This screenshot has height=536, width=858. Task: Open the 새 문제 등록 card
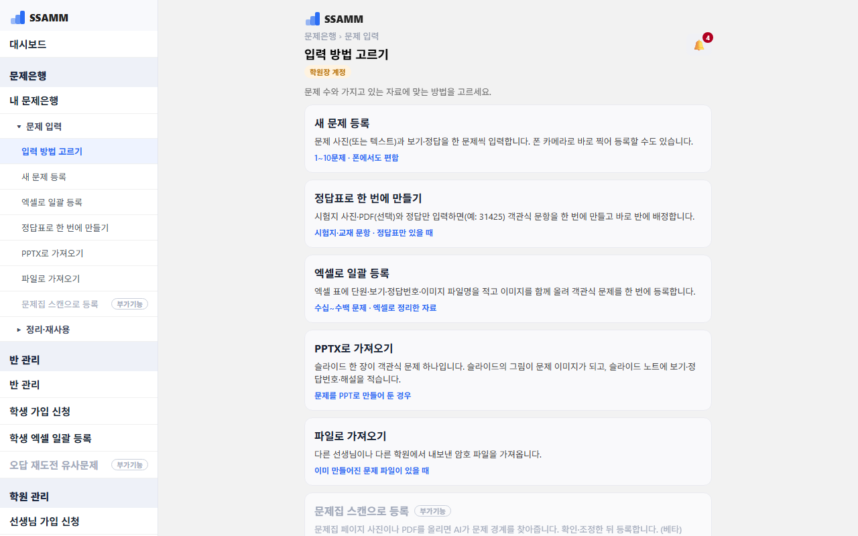507,139
